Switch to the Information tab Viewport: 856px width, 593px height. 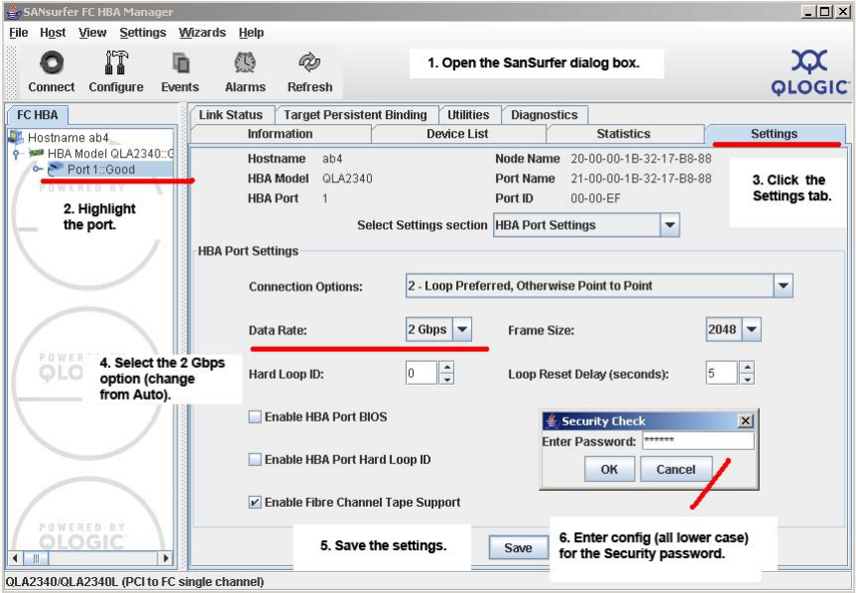pos(280,134)
